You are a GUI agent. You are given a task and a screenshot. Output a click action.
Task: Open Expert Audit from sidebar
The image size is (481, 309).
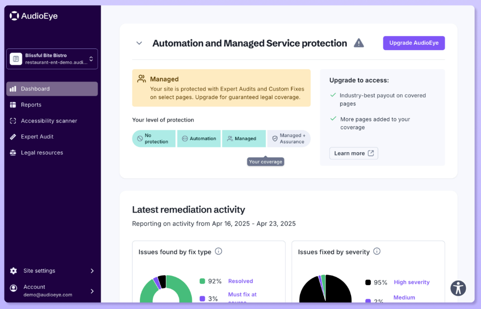(52, 137)
